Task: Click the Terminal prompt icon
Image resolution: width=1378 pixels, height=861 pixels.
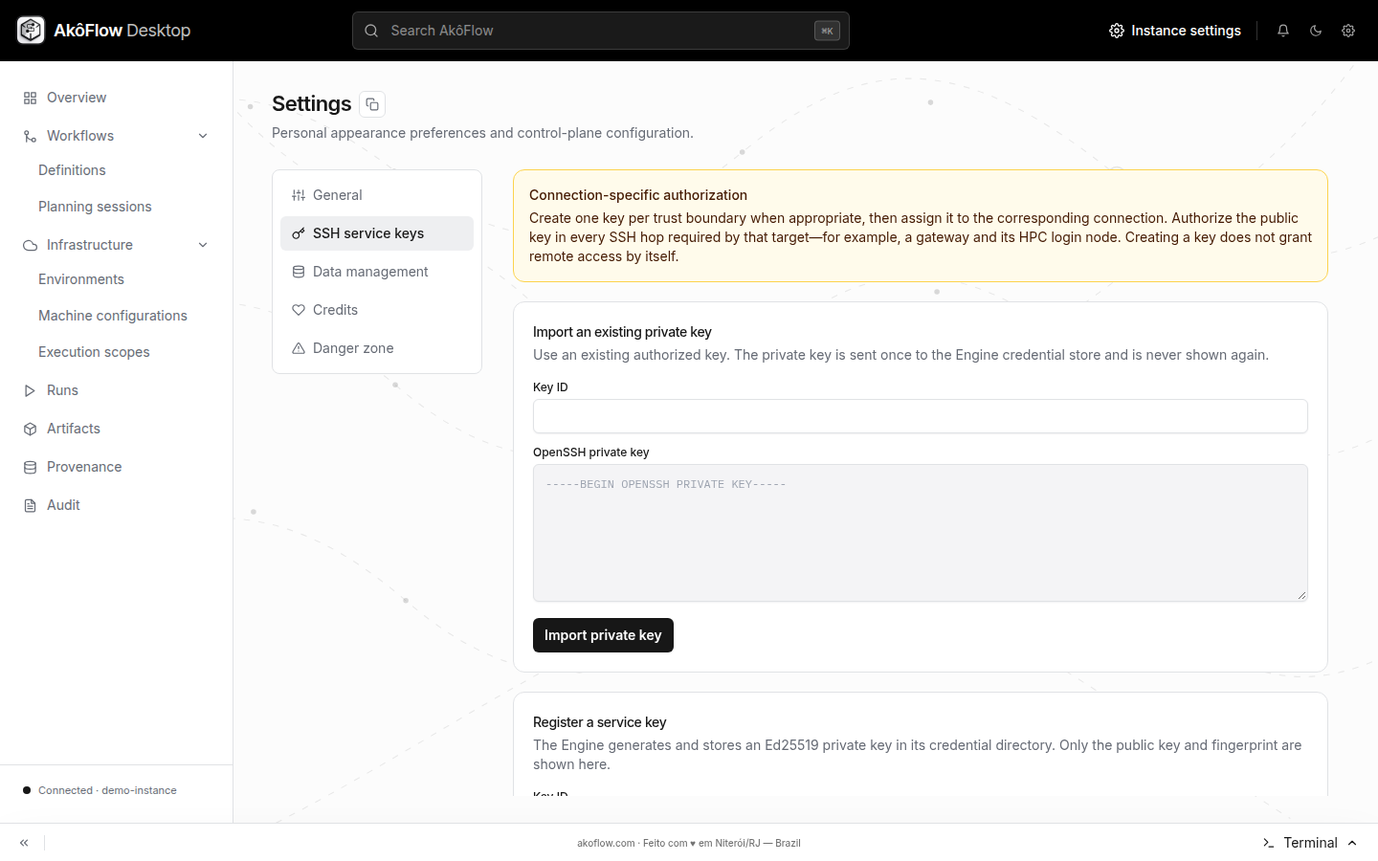Action: point(1269,843)
